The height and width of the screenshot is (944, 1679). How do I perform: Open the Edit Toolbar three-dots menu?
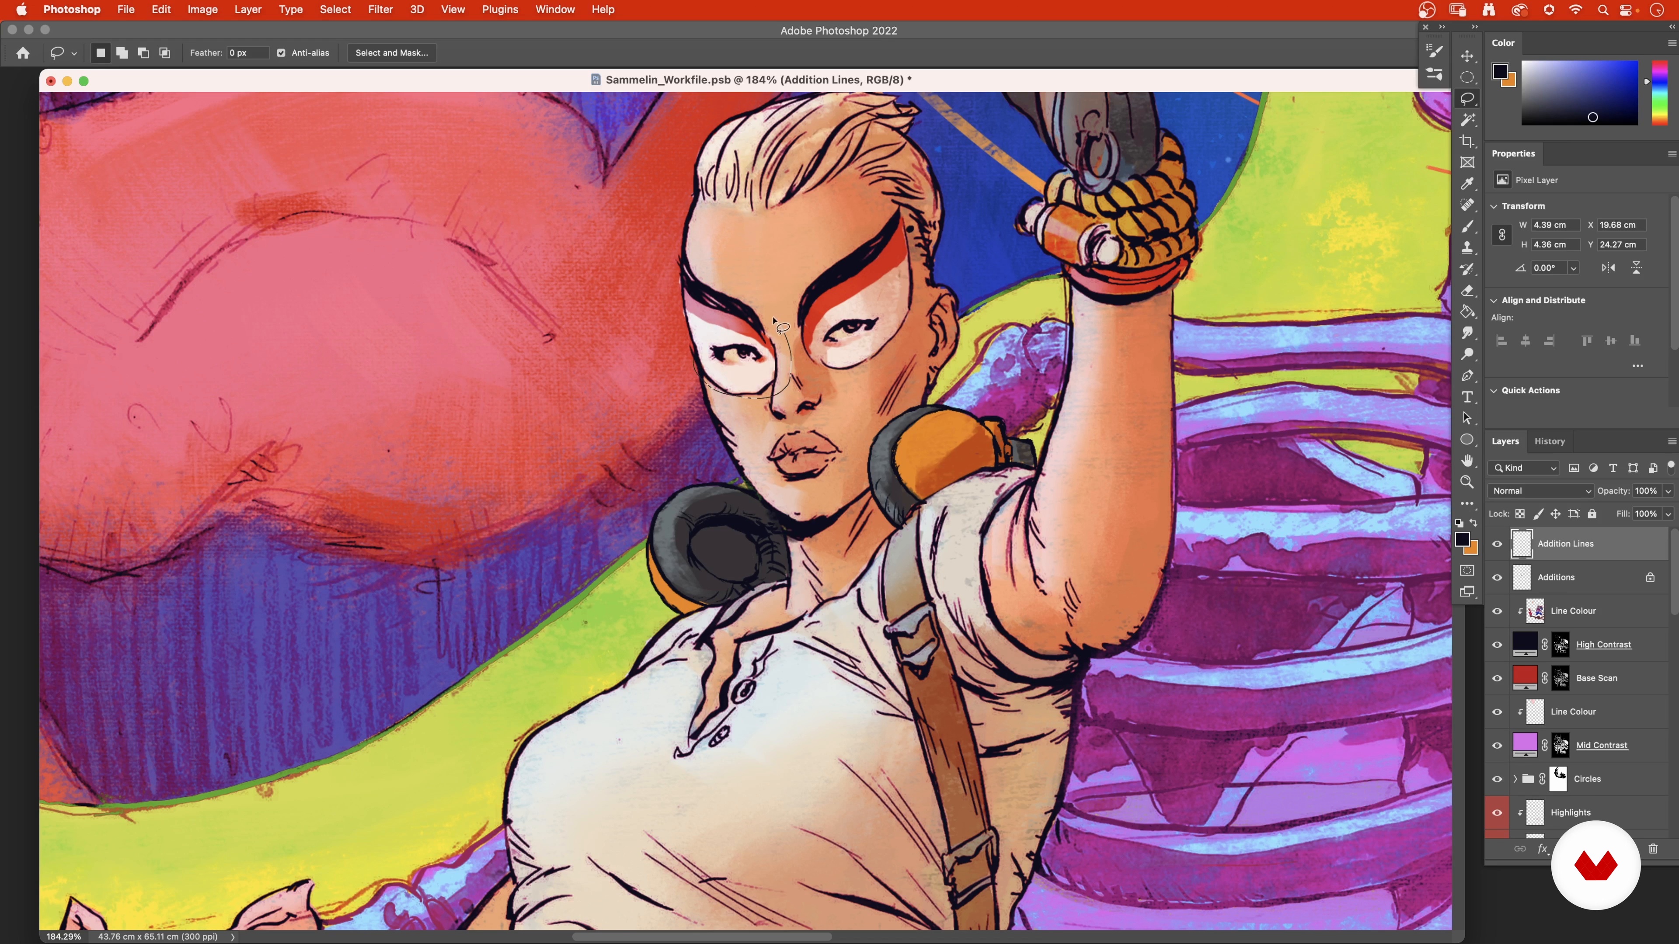pyautogui.click(x=1467, y=503)
